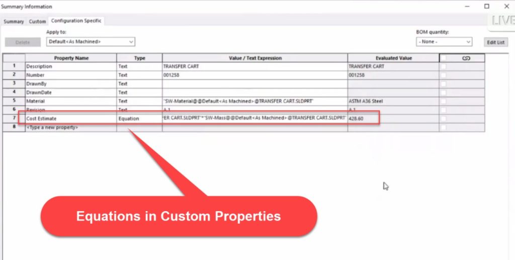The height and width of the screenshot is (260, 515).
Task: Maximize the Summary Information window
Action: click(x=487, y=6)
